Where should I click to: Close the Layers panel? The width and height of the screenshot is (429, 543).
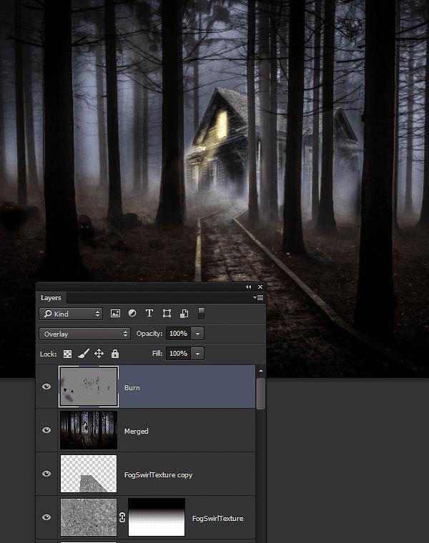click(x=260, y=287)
